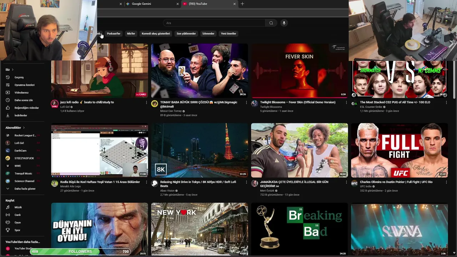The width and height of the screenshot is (457, 257).
Task: Select Yeni öneriler filter chip
Action: 228,34
